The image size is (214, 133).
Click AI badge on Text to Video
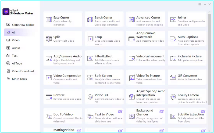[x=120, y=112]
